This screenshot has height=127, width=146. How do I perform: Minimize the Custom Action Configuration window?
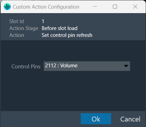point(95,7)
